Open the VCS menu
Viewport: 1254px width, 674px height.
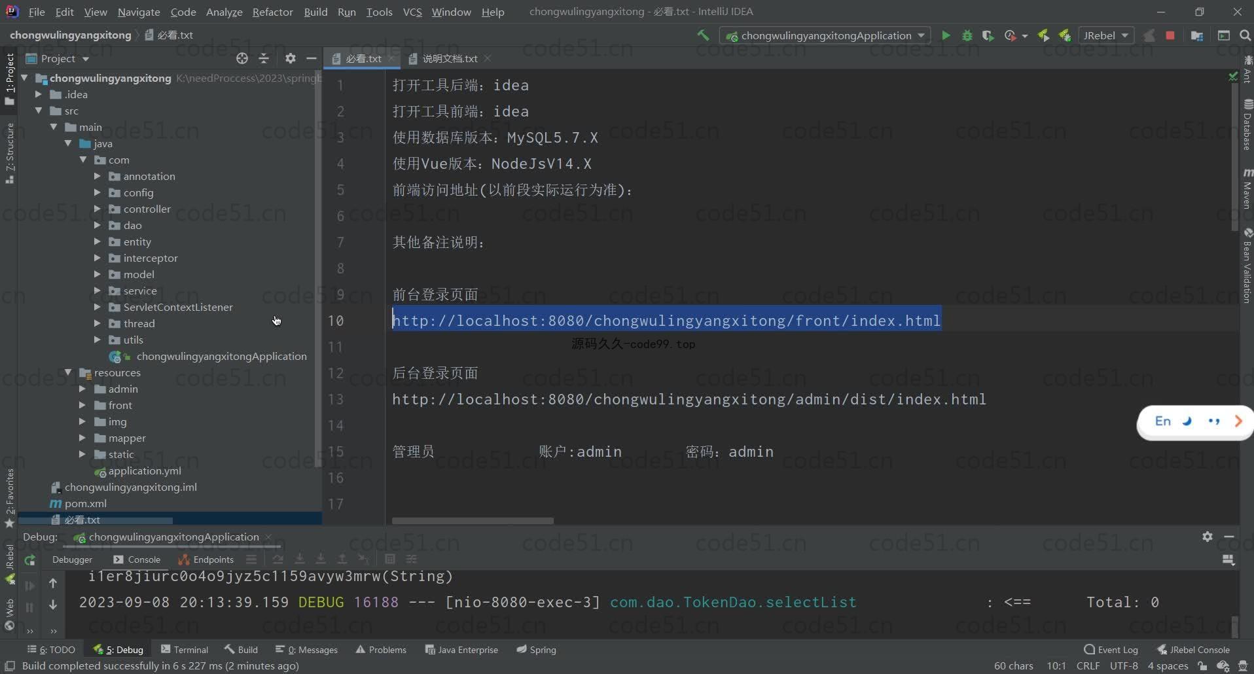[412, 12]
